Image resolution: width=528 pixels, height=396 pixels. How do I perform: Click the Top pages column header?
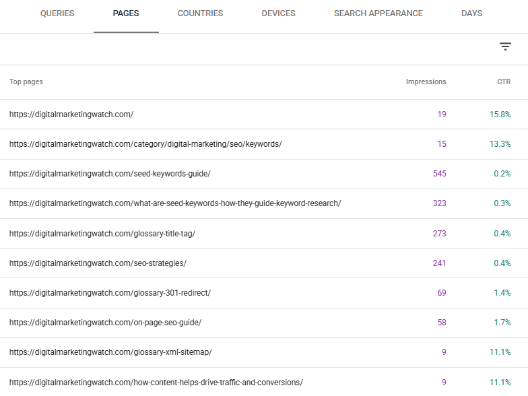tap(26, 82)
